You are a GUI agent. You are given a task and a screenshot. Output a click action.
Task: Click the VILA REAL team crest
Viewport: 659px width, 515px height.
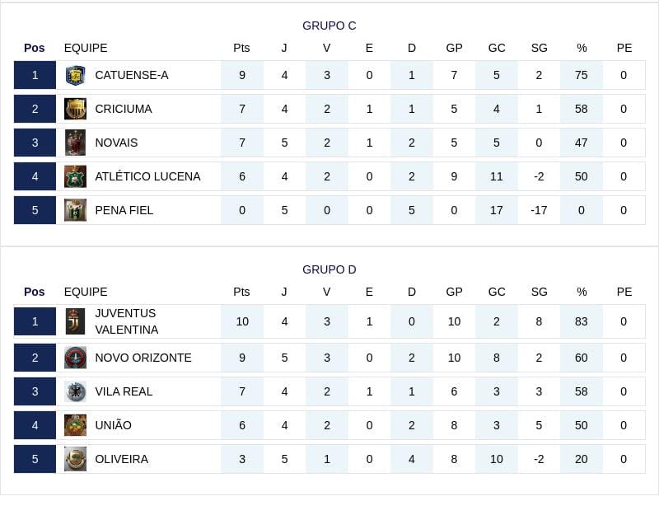tap(75, 391)
